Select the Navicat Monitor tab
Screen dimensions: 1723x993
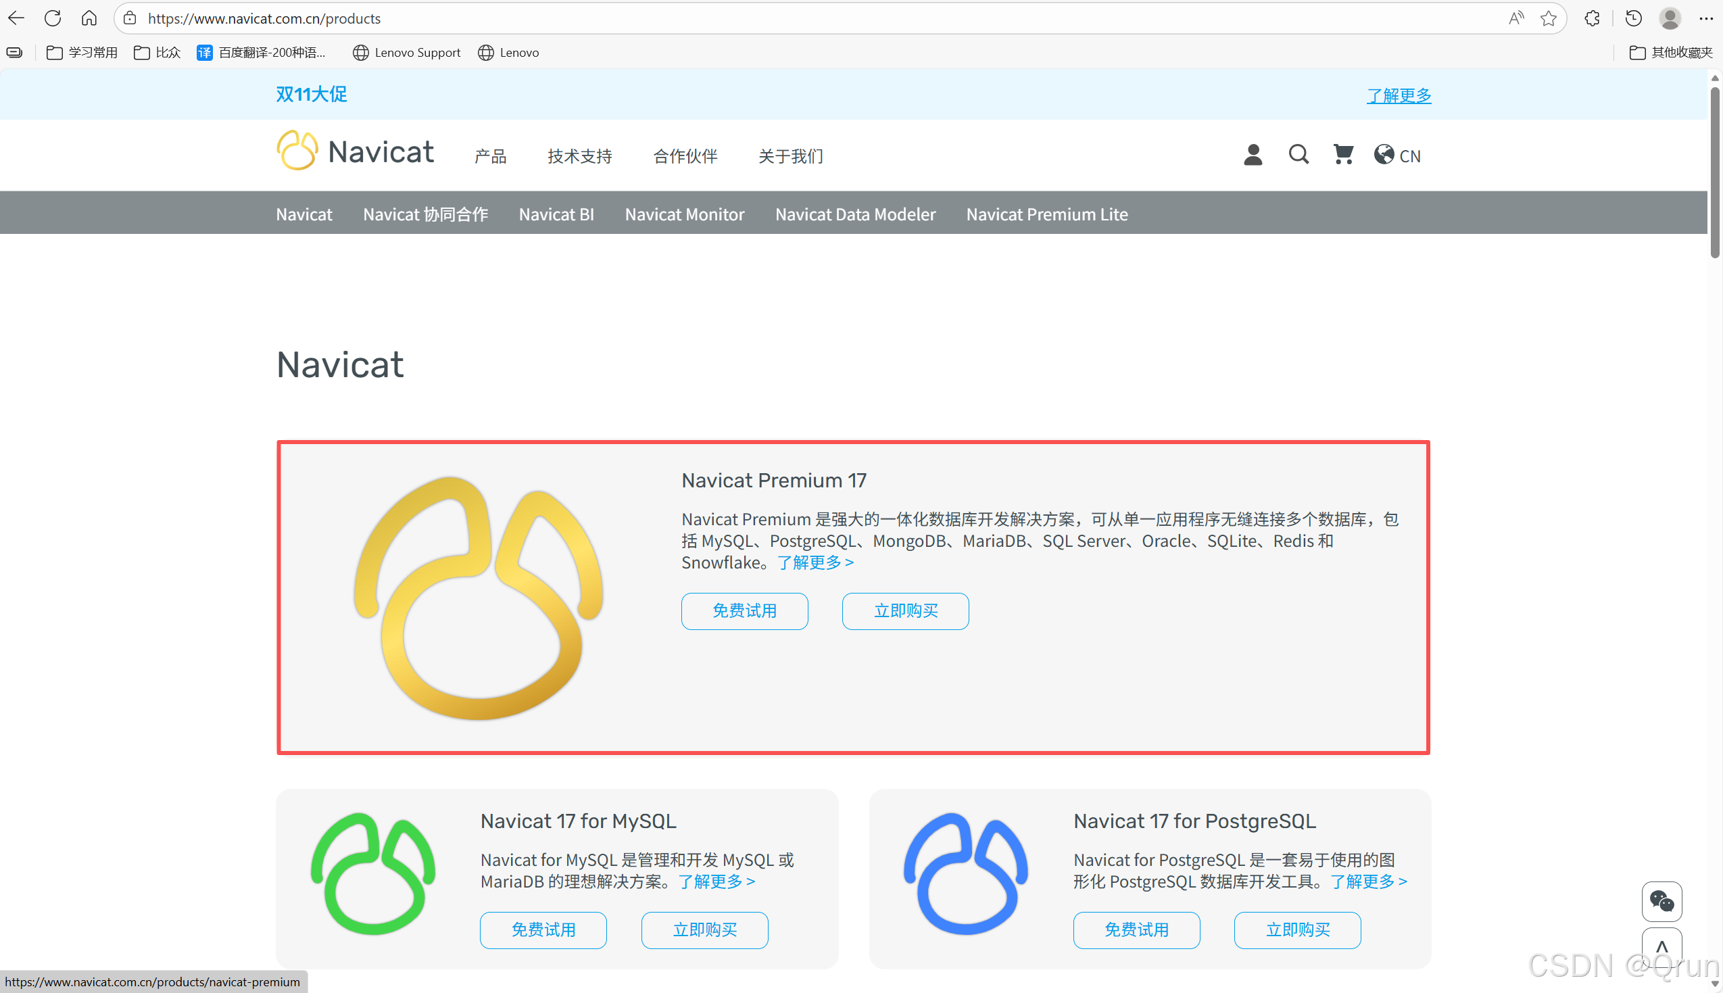[685, 214]
